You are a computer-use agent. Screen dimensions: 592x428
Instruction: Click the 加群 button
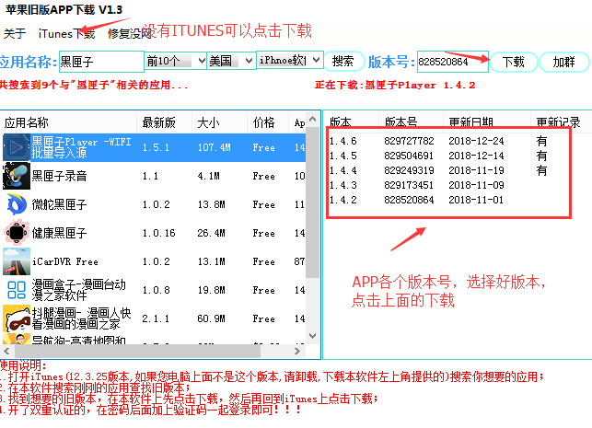point(563,62)
